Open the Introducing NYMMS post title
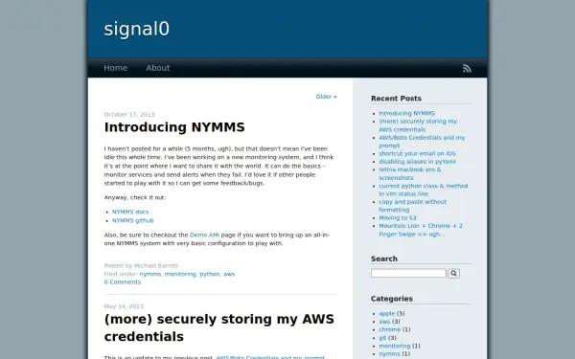The width and height of the screenshot is (575, 359). 174,127
